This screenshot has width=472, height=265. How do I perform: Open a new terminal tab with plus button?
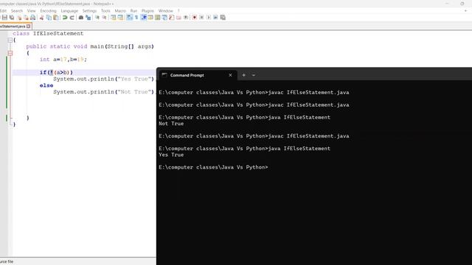pyautogui.click(x=243, y=75)
